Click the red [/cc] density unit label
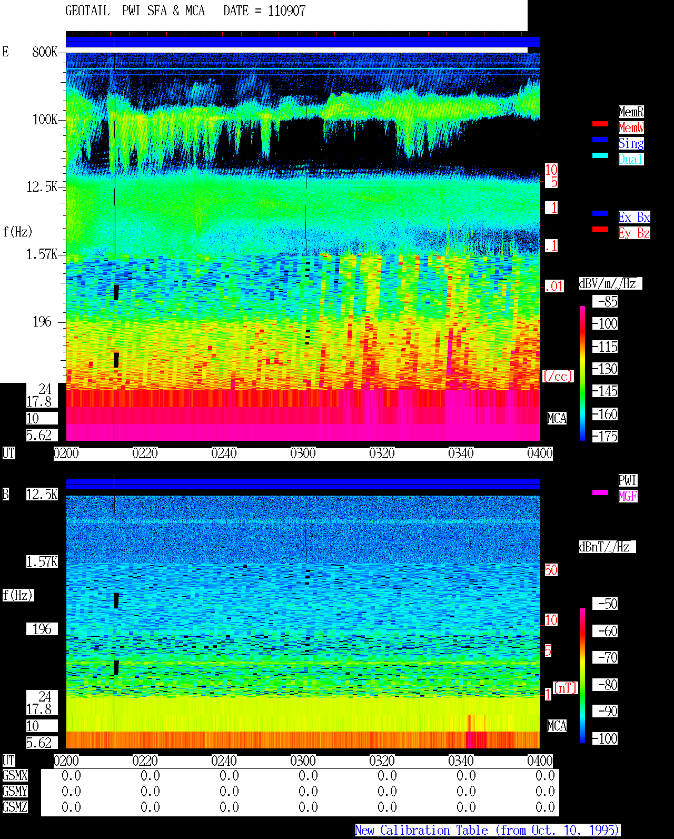Image resolution: width=674 pixels, height=839 pixels. pos(558,376)
